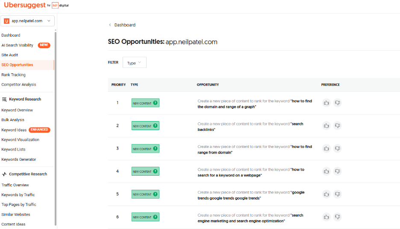Click the PRIORITY column header
Image resolution: width=400 pixels, height=229 pixels.
tap(119, 85)
